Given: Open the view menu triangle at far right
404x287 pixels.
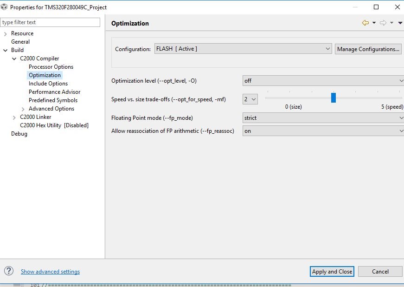Looking at the screenshot, I should pos(400,23).
